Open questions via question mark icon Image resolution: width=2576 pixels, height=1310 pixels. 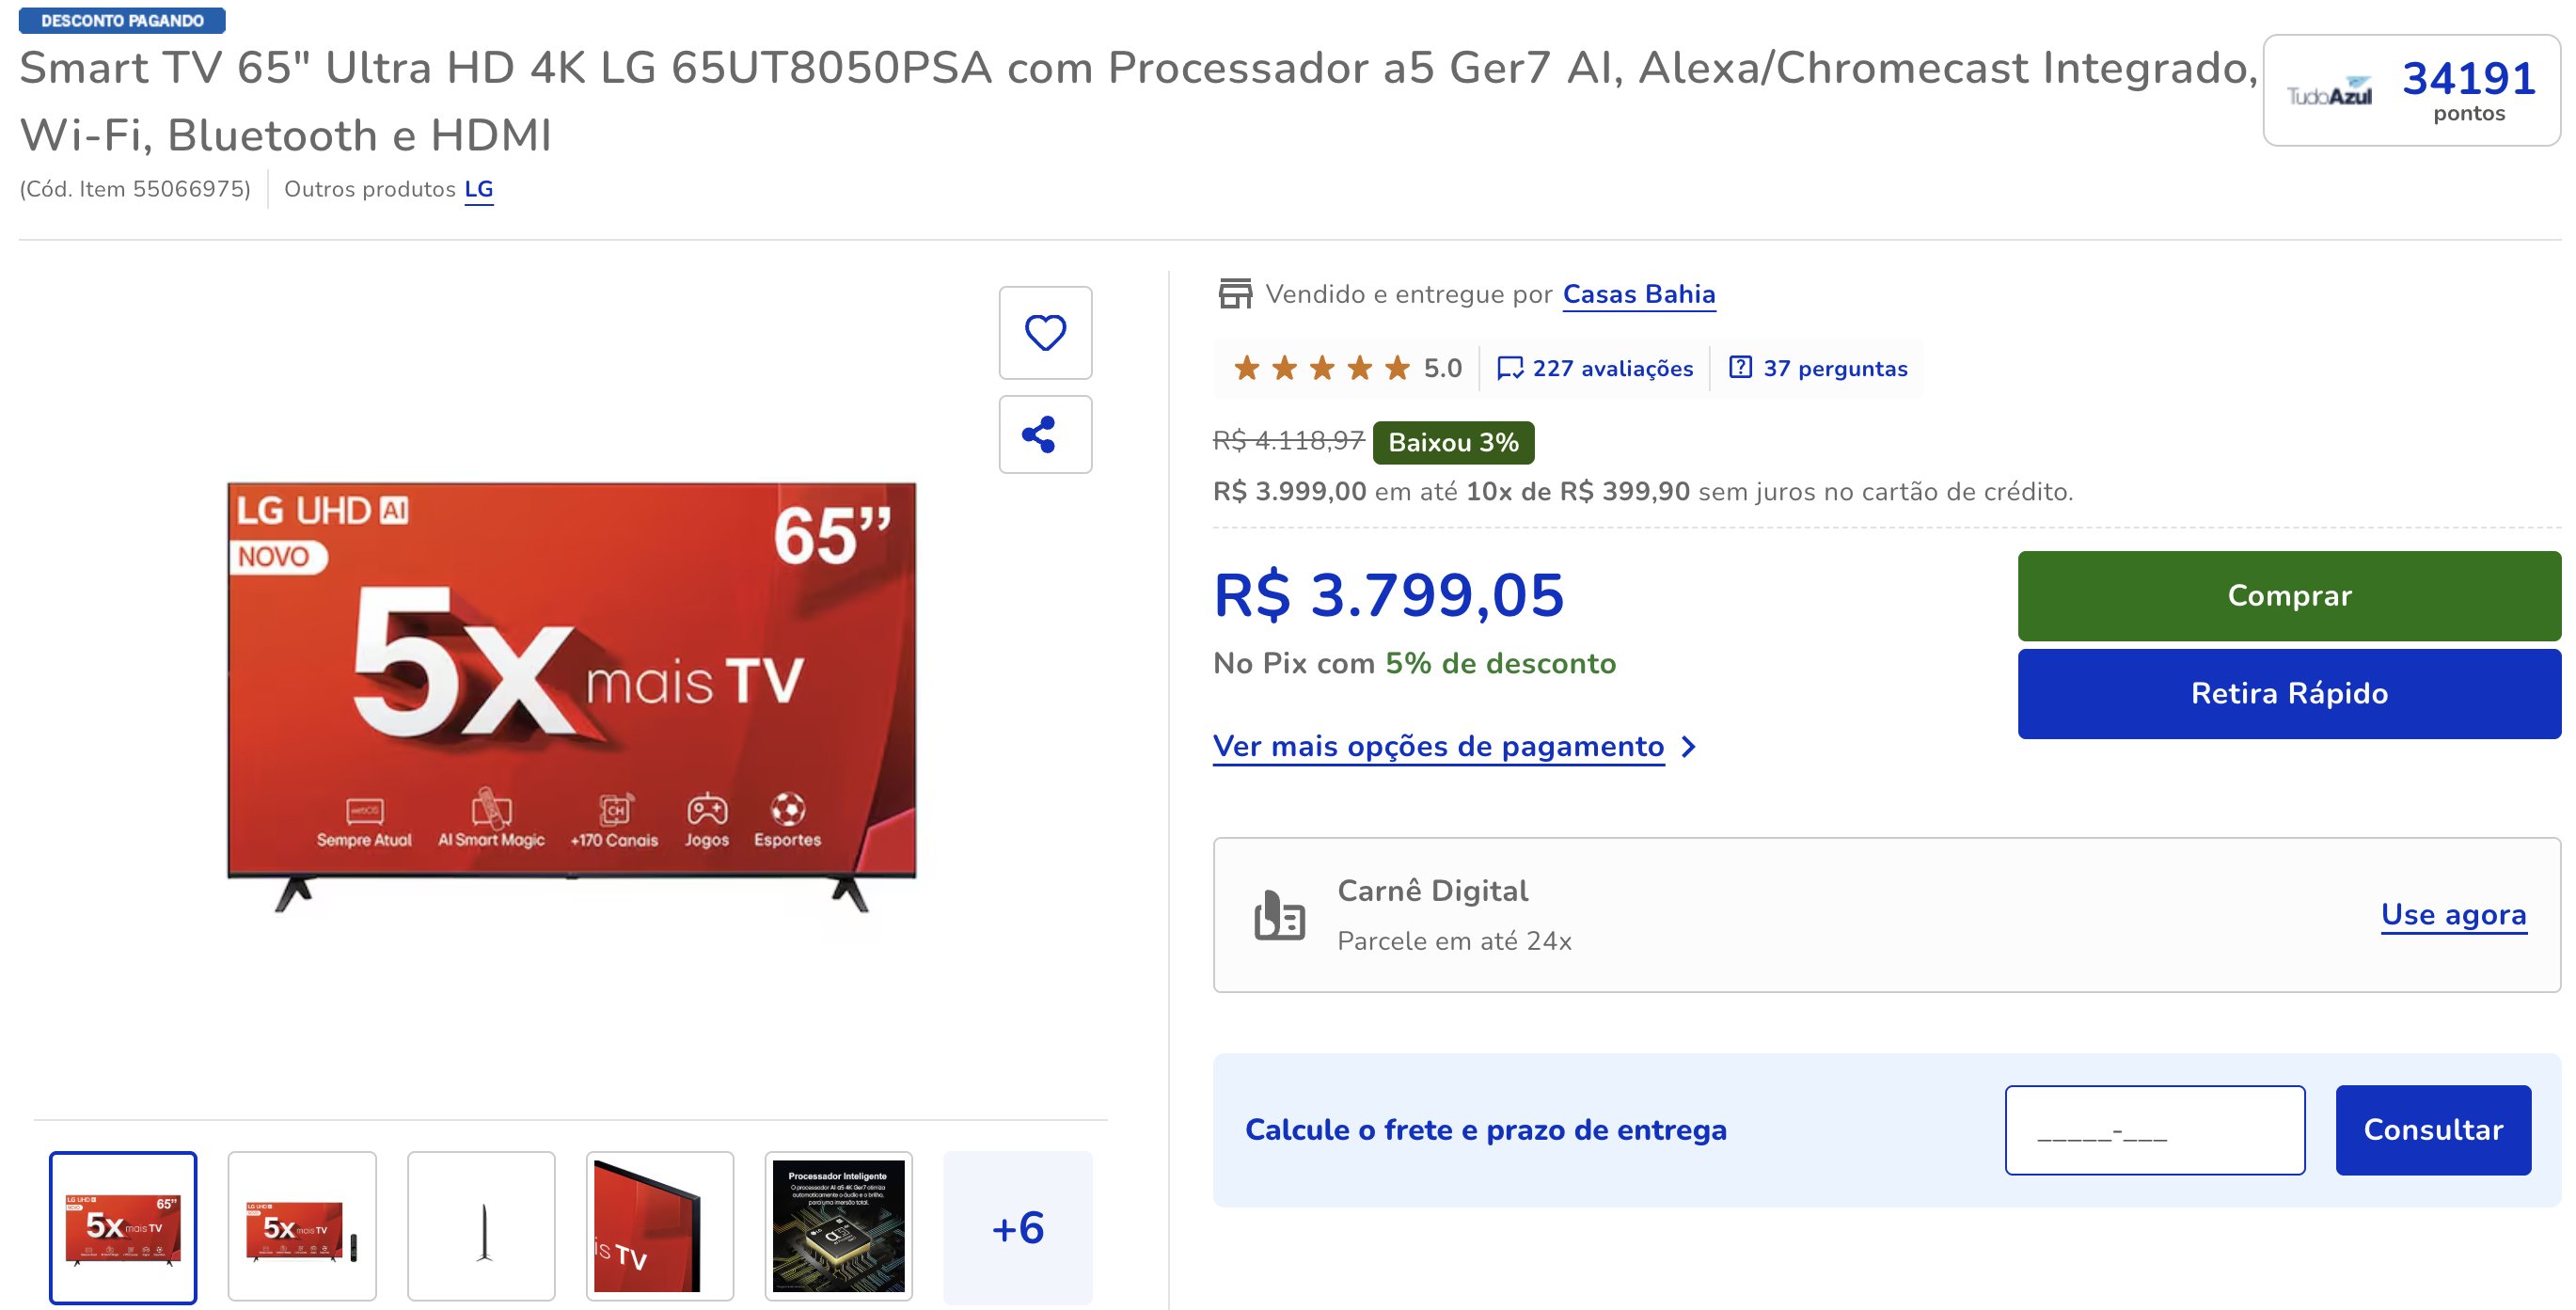(1740, 367)
